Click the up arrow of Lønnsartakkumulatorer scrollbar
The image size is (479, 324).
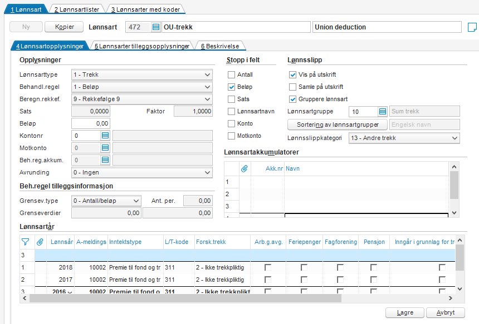(454, 167)
